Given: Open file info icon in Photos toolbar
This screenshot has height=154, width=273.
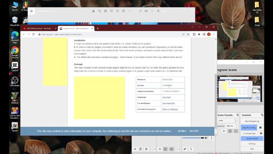Looking at the screenshot, I should coord(118,11).
